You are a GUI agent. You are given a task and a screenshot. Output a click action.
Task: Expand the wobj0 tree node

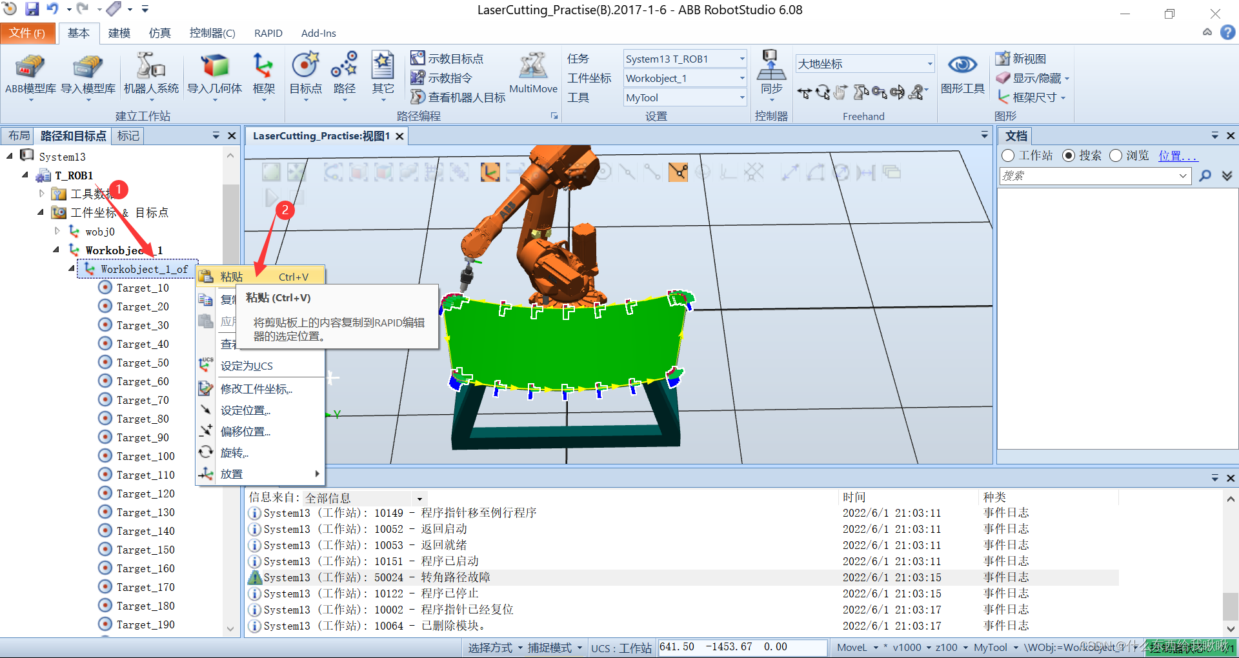[x=56, y=231]
